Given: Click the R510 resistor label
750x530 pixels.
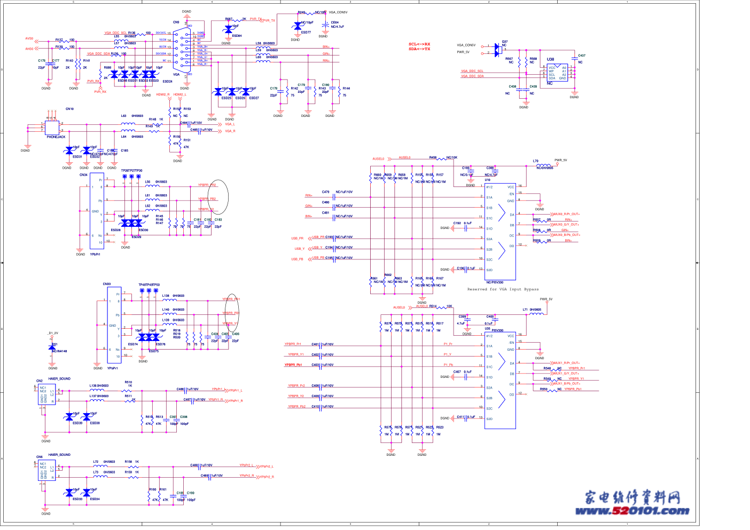Looking at the screenshot, I should coord(128,382).
